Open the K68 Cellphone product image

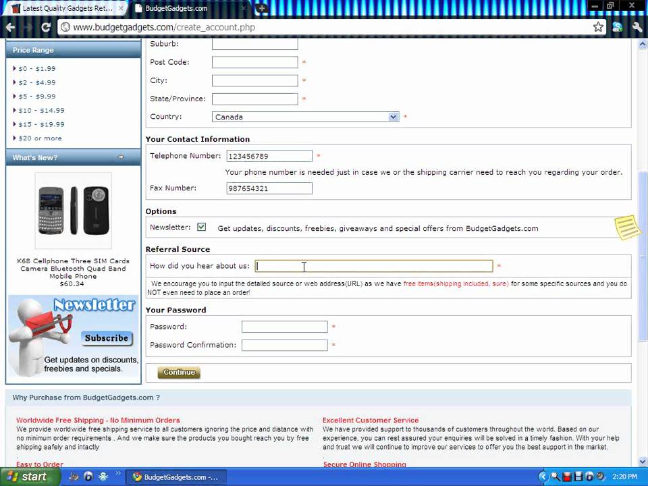(x=73, y=211)
